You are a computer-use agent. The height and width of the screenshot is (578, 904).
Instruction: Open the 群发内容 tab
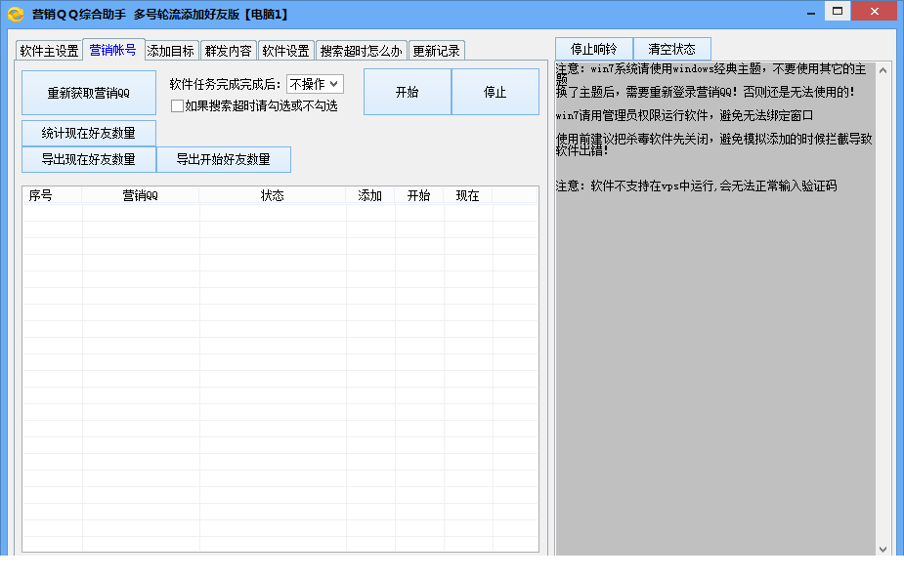tap(229, 51)
